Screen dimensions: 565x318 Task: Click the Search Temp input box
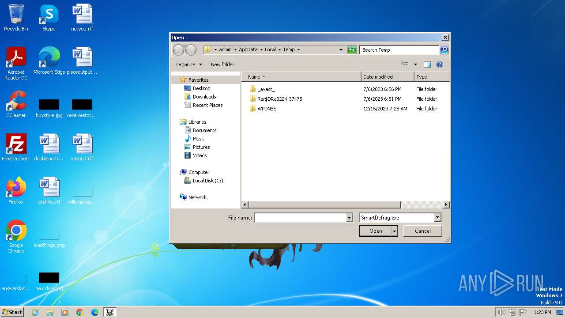[399, 50]
